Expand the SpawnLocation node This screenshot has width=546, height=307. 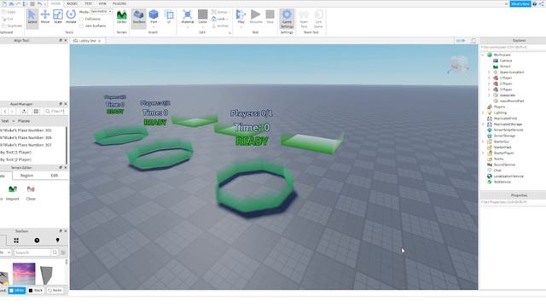[x=489, y=72]
